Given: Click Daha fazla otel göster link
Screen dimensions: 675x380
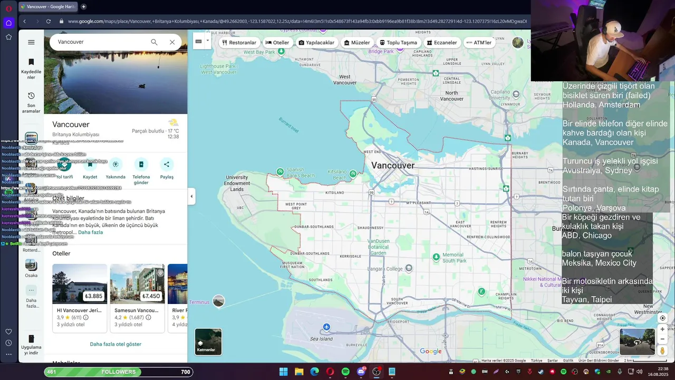Looking at the screenshot, I should tap(115, 344).
